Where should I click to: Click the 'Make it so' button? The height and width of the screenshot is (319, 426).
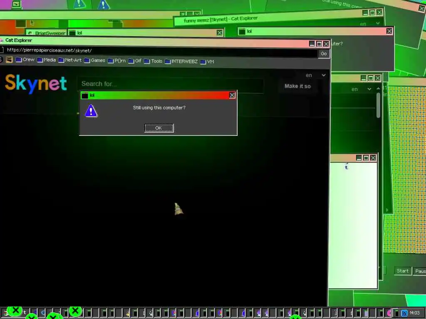(297, 86)
